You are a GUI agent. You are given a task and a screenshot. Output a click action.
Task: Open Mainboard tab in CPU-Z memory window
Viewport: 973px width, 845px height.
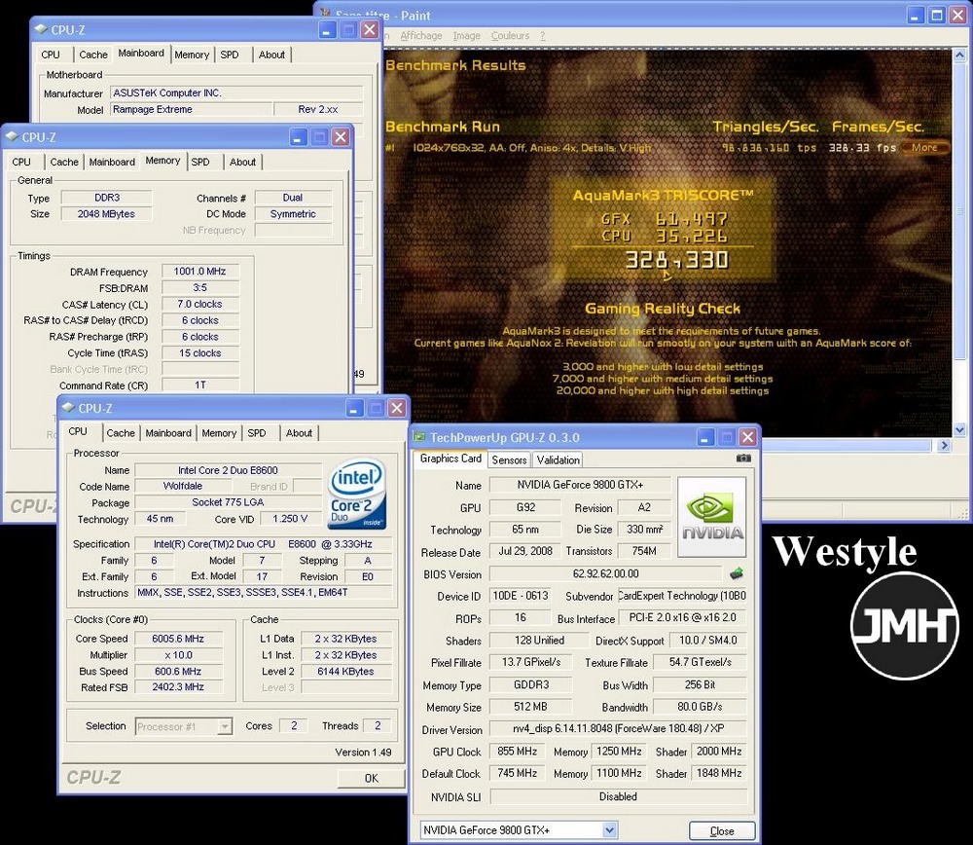coord(112,162)
